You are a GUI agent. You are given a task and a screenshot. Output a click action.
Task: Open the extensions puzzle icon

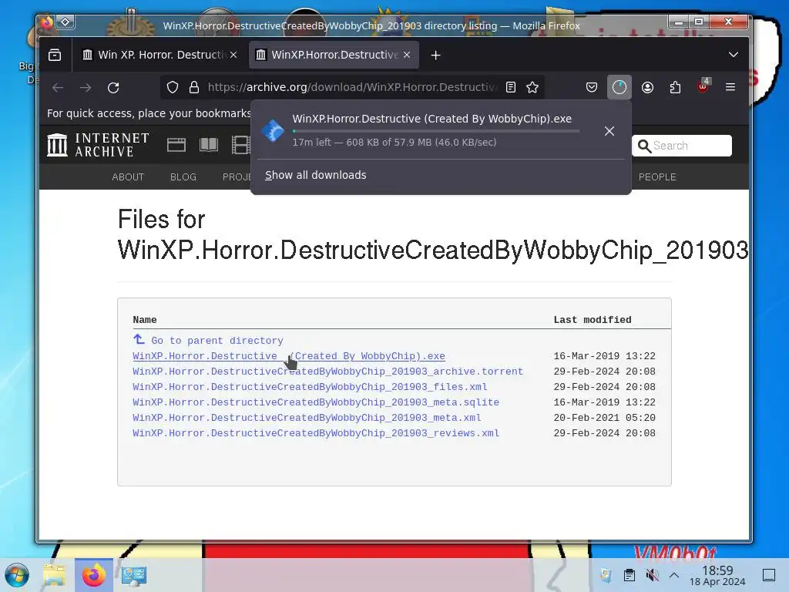click(x=675, y=88)
